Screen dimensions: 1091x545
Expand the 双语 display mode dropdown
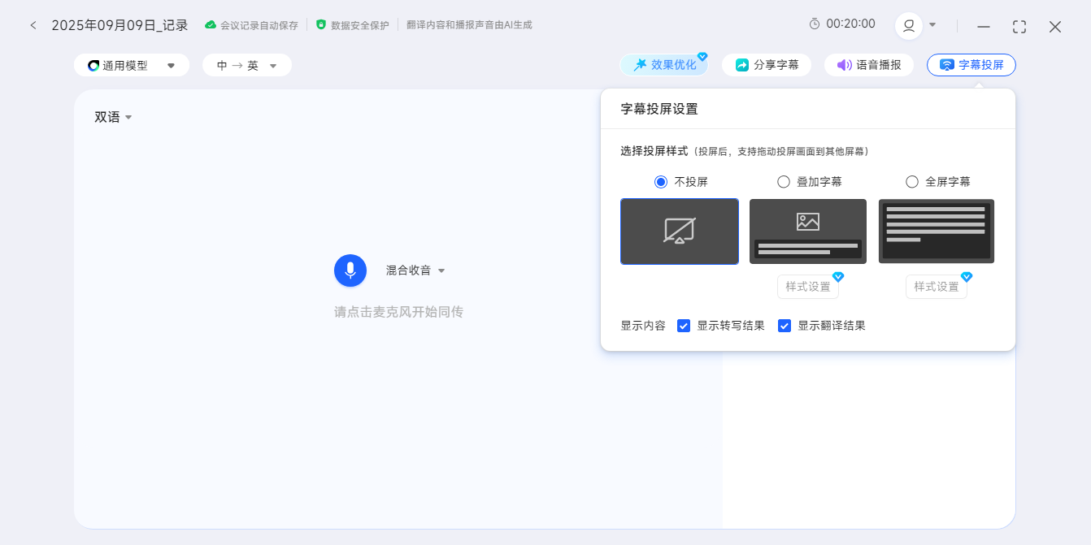pyautogui.click(x=113, y=117)
